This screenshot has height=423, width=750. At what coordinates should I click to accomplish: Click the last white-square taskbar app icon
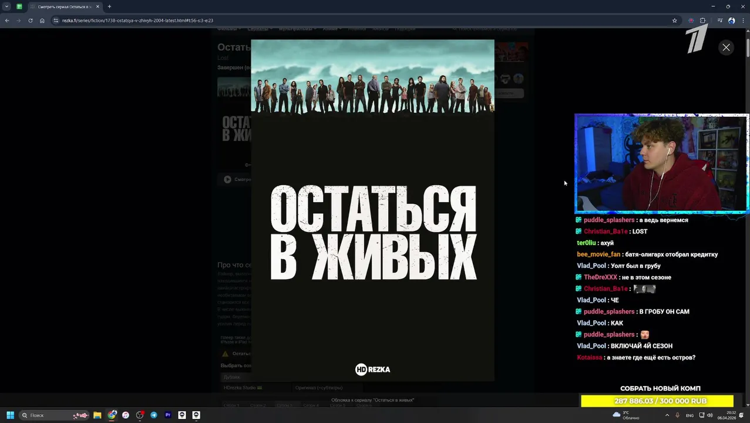[196, 415]
